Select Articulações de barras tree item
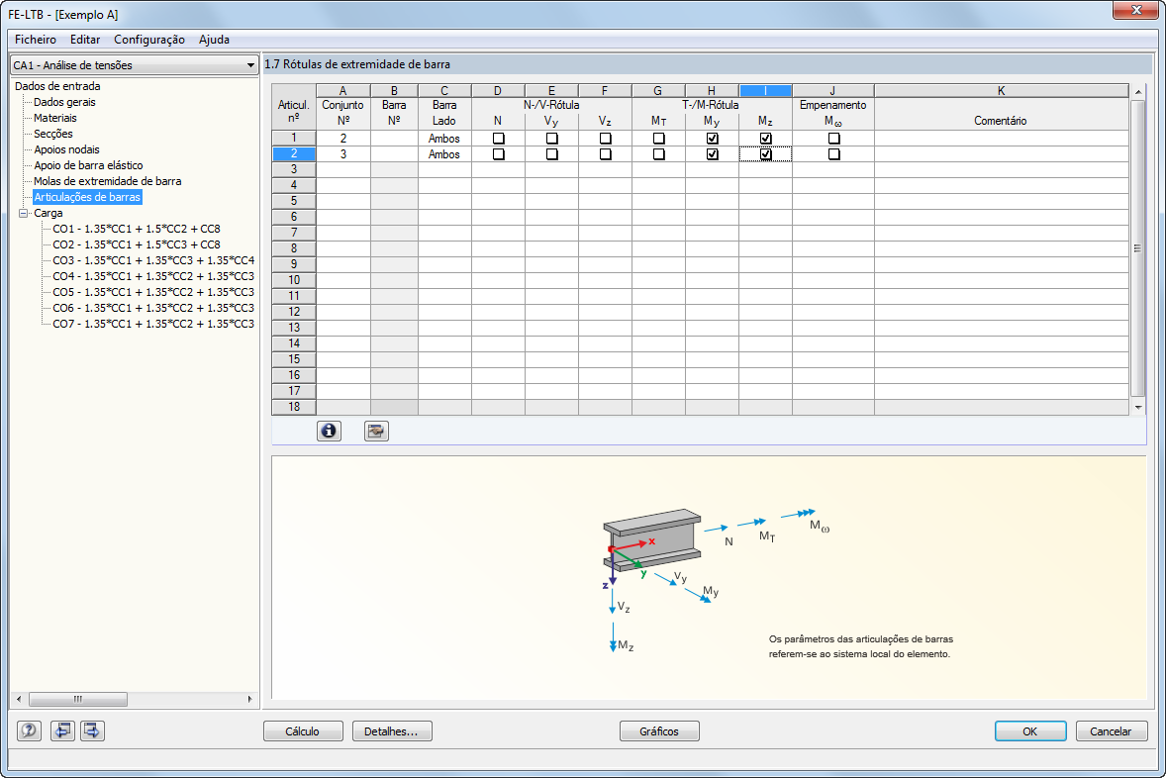 point(87,197)
